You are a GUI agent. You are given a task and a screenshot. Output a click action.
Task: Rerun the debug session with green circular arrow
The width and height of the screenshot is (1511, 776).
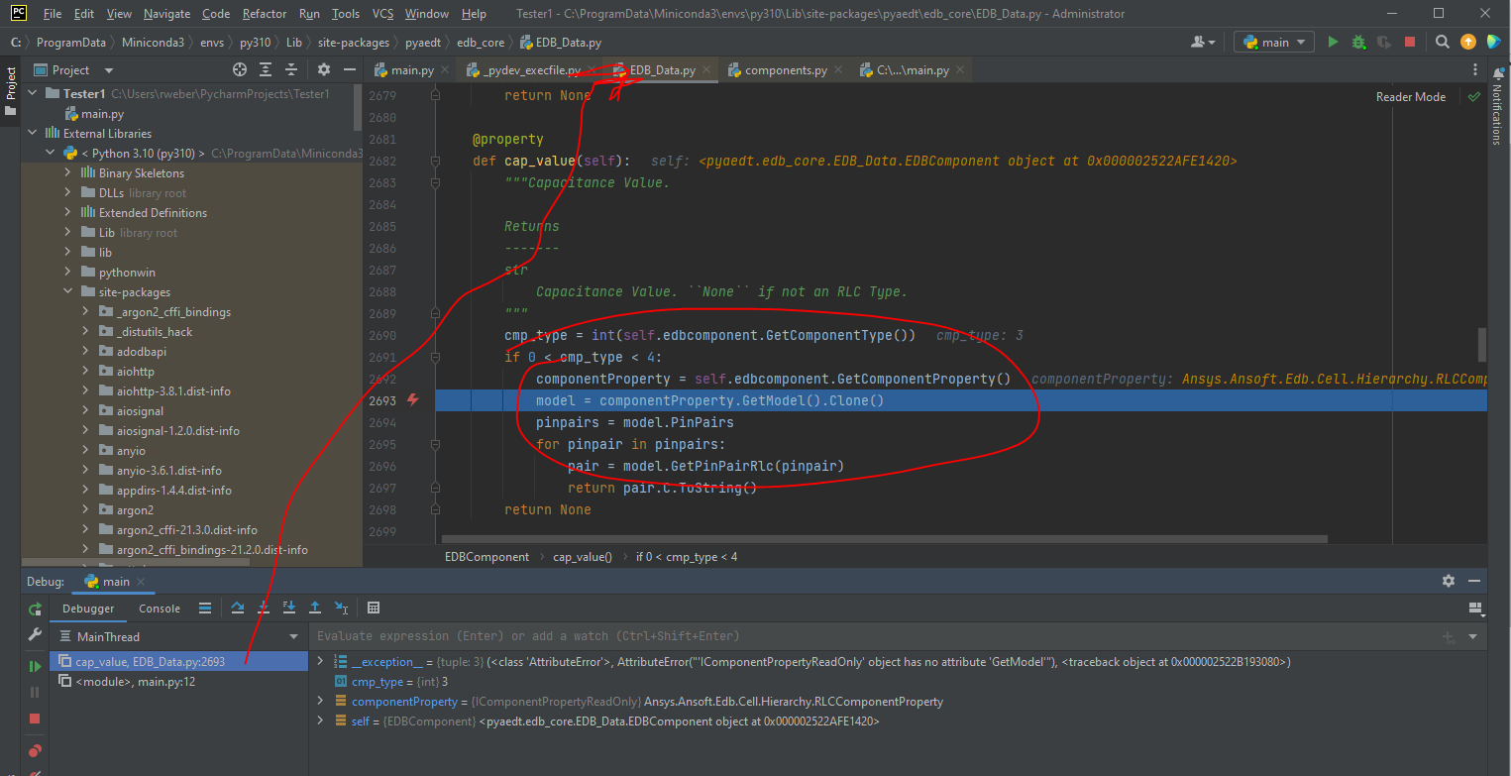(x=33, y=609)
